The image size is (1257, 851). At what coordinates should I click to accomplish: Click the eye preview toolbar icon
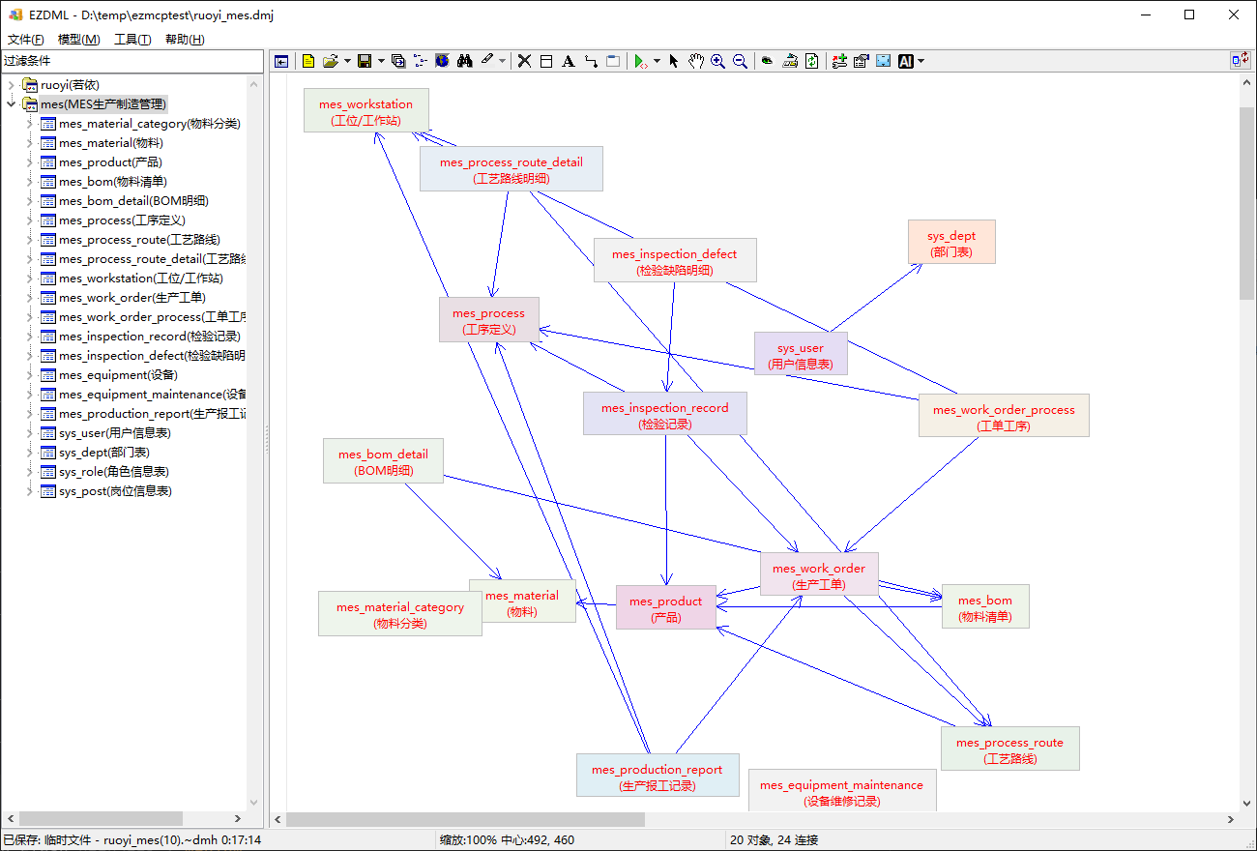point(767,61)
